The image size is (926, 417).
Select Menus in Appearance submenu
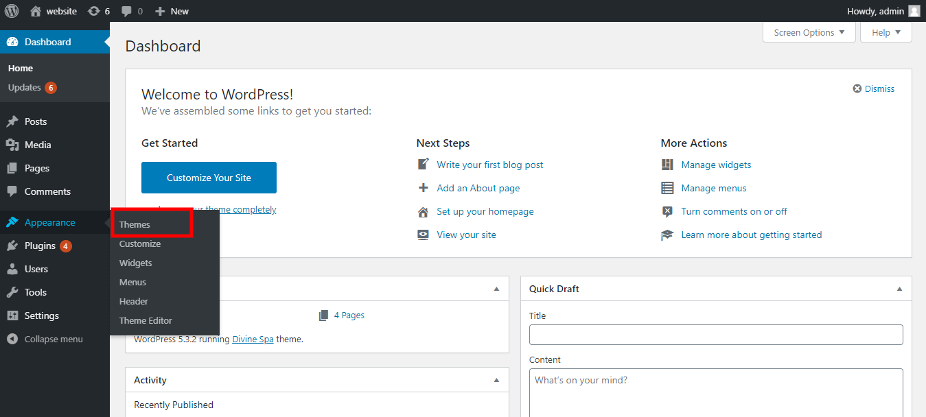pos(132,282)
